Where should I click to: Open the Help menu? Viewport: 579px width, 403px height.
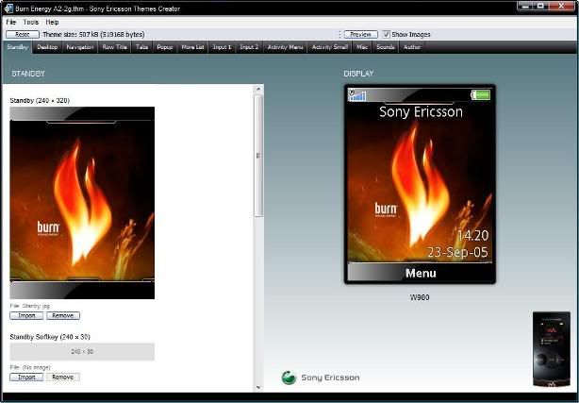(52, 23)
